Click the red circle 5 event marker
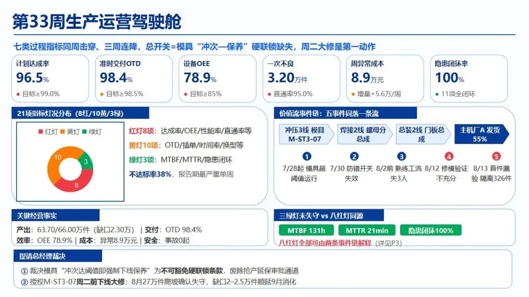This screenshot has width=529, height=297. click(496, 156)
